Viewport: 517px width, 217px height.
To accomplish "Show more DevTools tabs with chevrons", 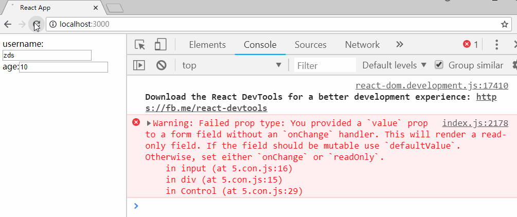I will [x=400, y=45].
